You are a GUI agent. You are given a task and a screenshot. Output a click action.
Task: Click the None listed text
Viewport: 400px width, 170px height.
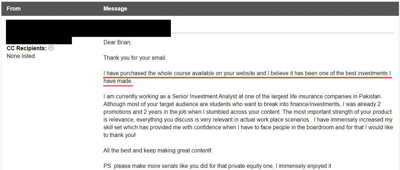point(21,56)
